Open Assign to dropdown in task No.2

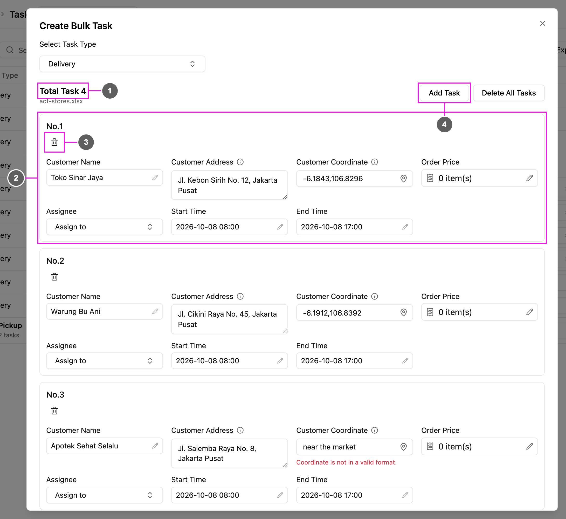click(105, 361)
